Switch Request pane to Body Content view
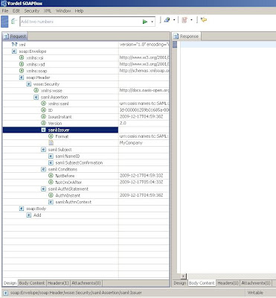The image size is (276, 298). click(32, 283)
